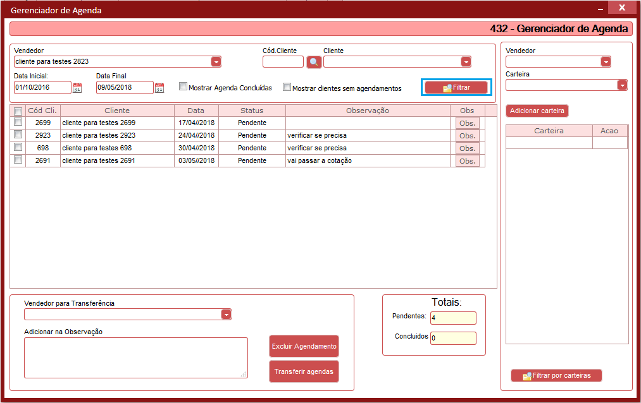Click the Observação column header
The width and height of the screenshot is (641, 403).
pos(368,111)
